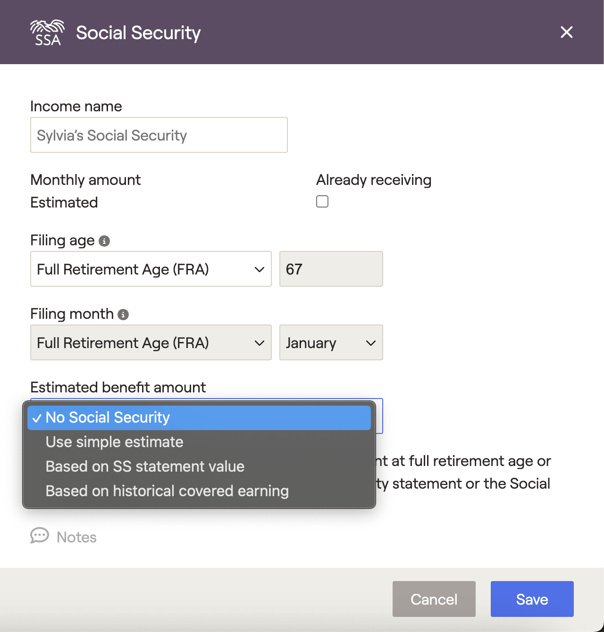Click the Income name input field
604x632 pixels.
(159, 135)
